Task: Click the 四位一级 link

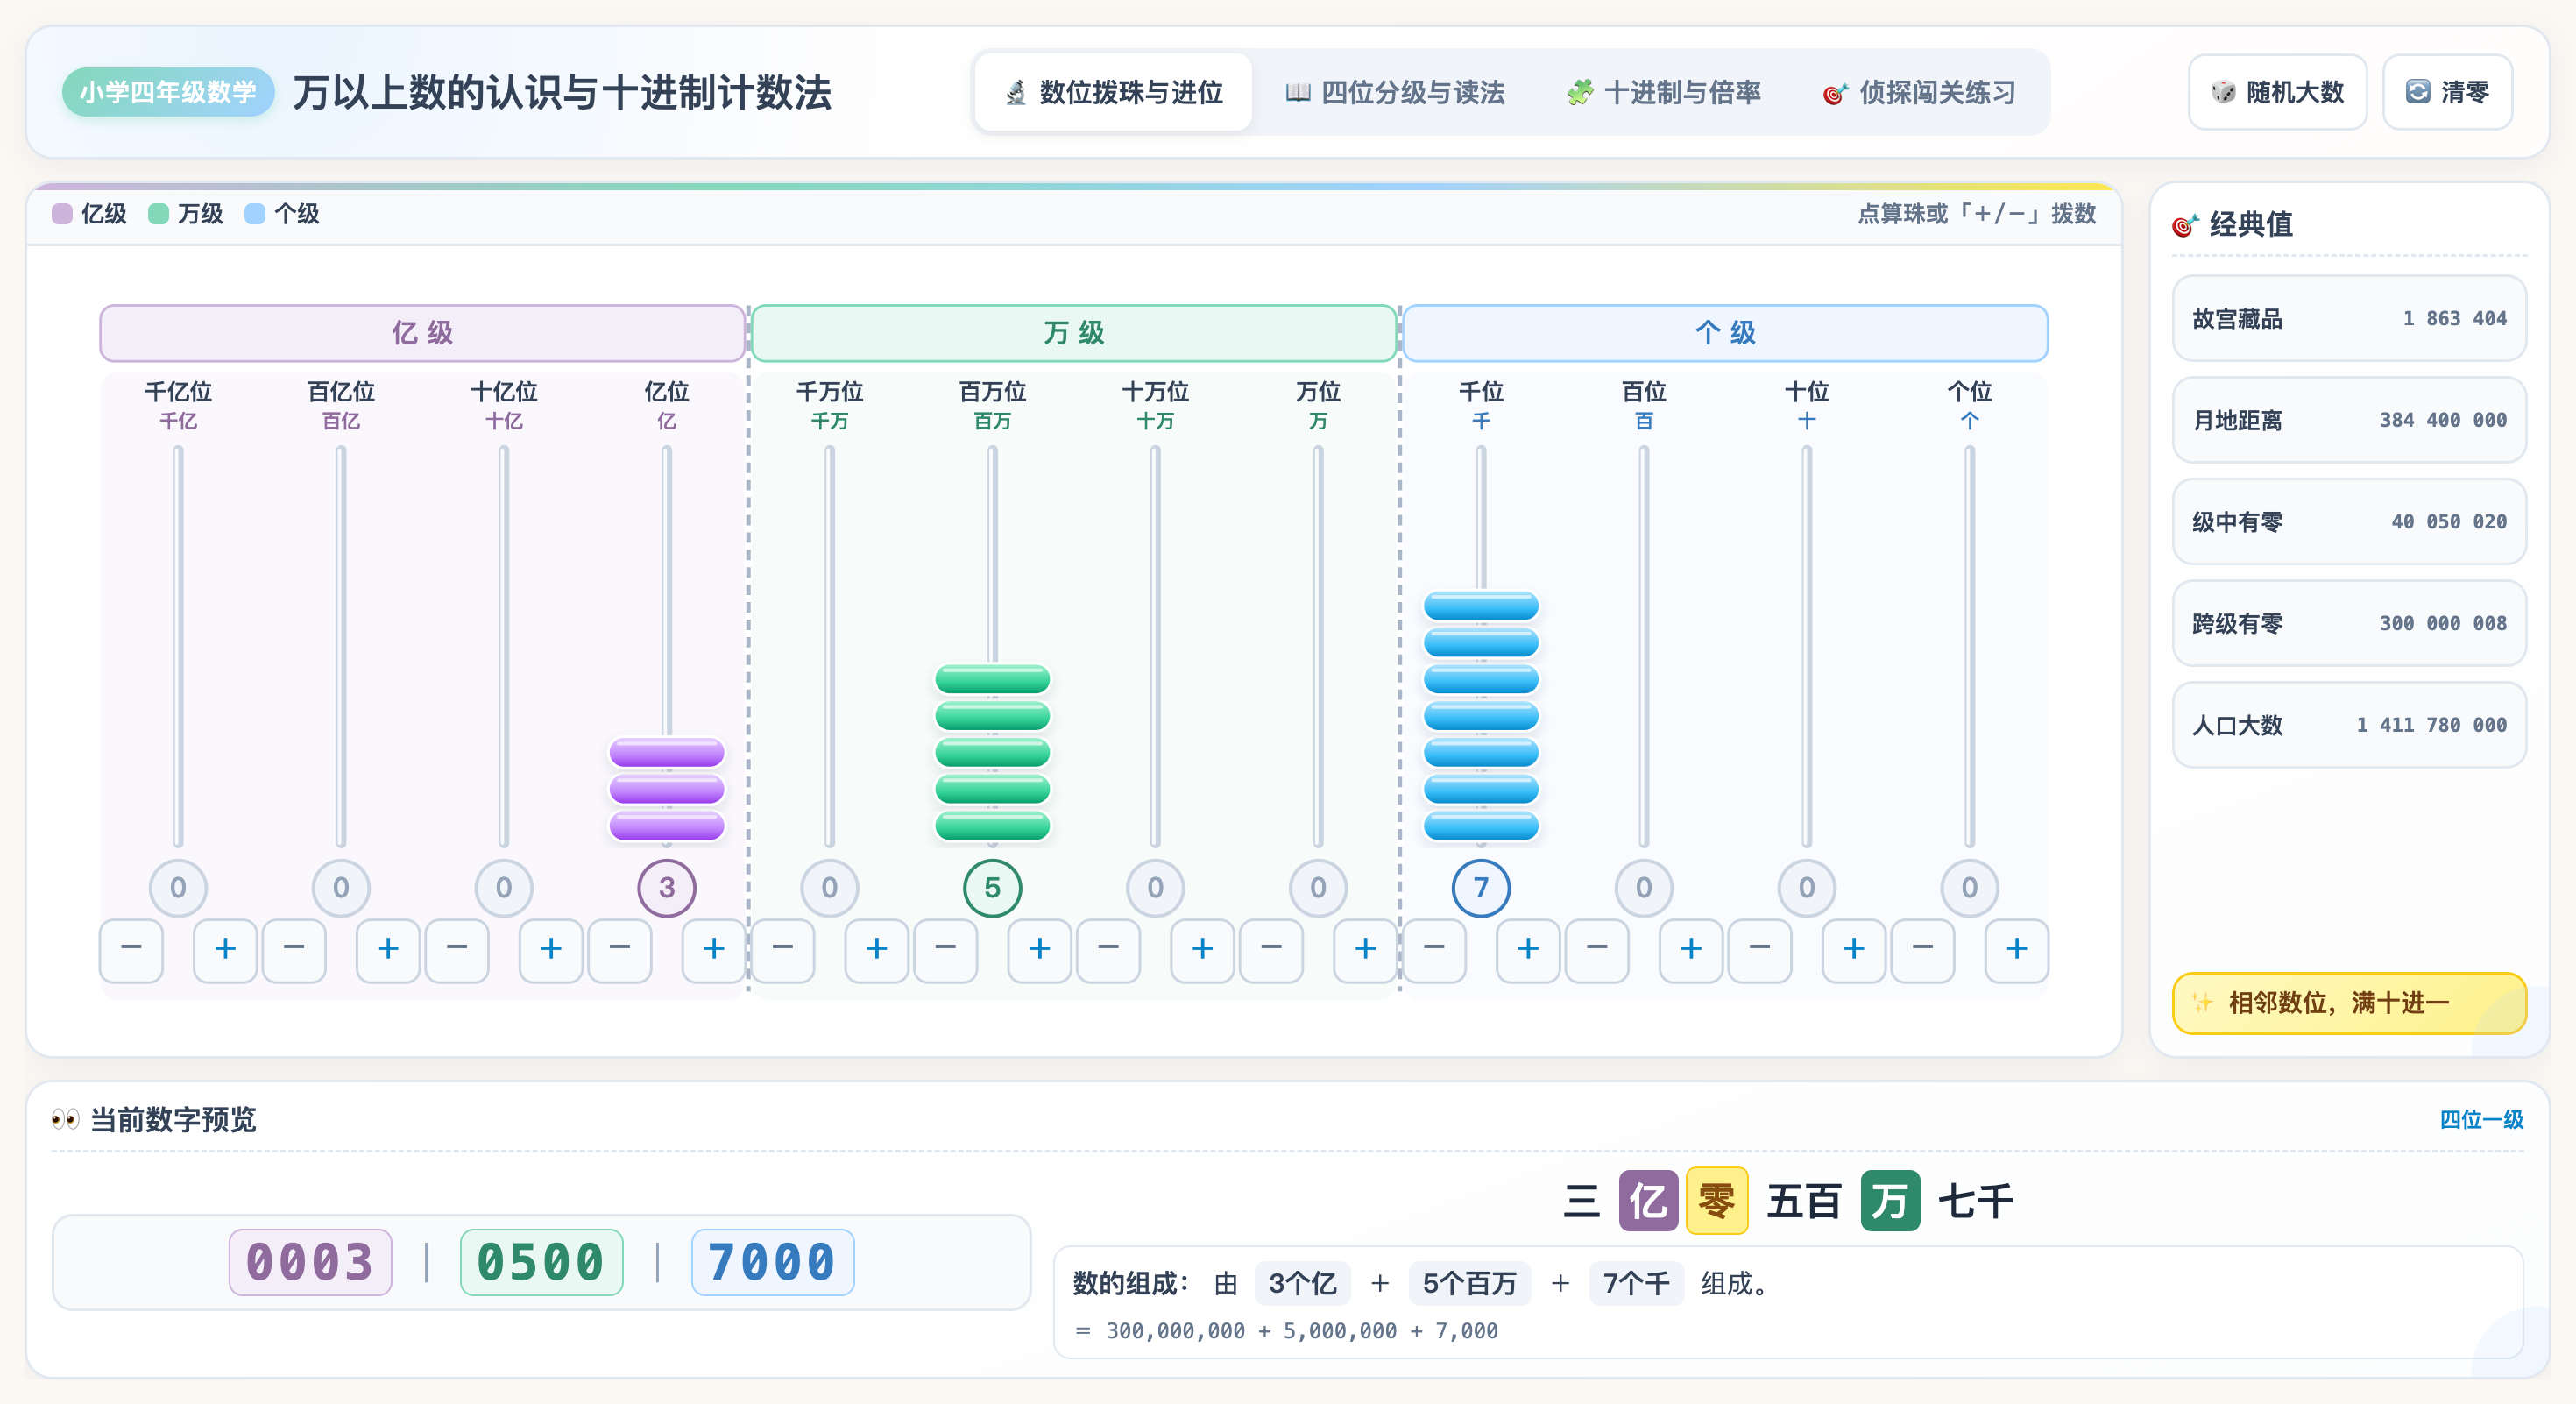Action: (2481, 1119)
